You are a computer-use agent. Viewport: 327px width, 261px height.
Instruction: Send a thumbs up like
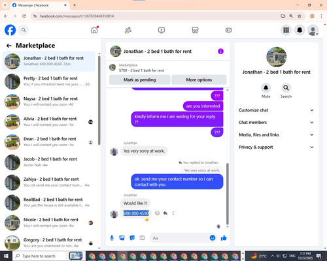[224, 238]
